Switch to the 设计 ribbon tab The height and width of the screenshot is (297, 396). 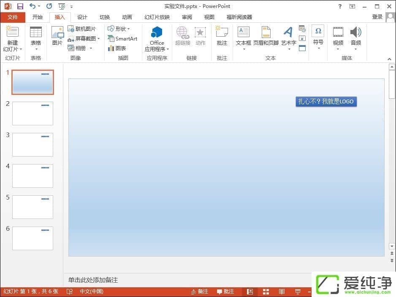click(x=82, y=17)
